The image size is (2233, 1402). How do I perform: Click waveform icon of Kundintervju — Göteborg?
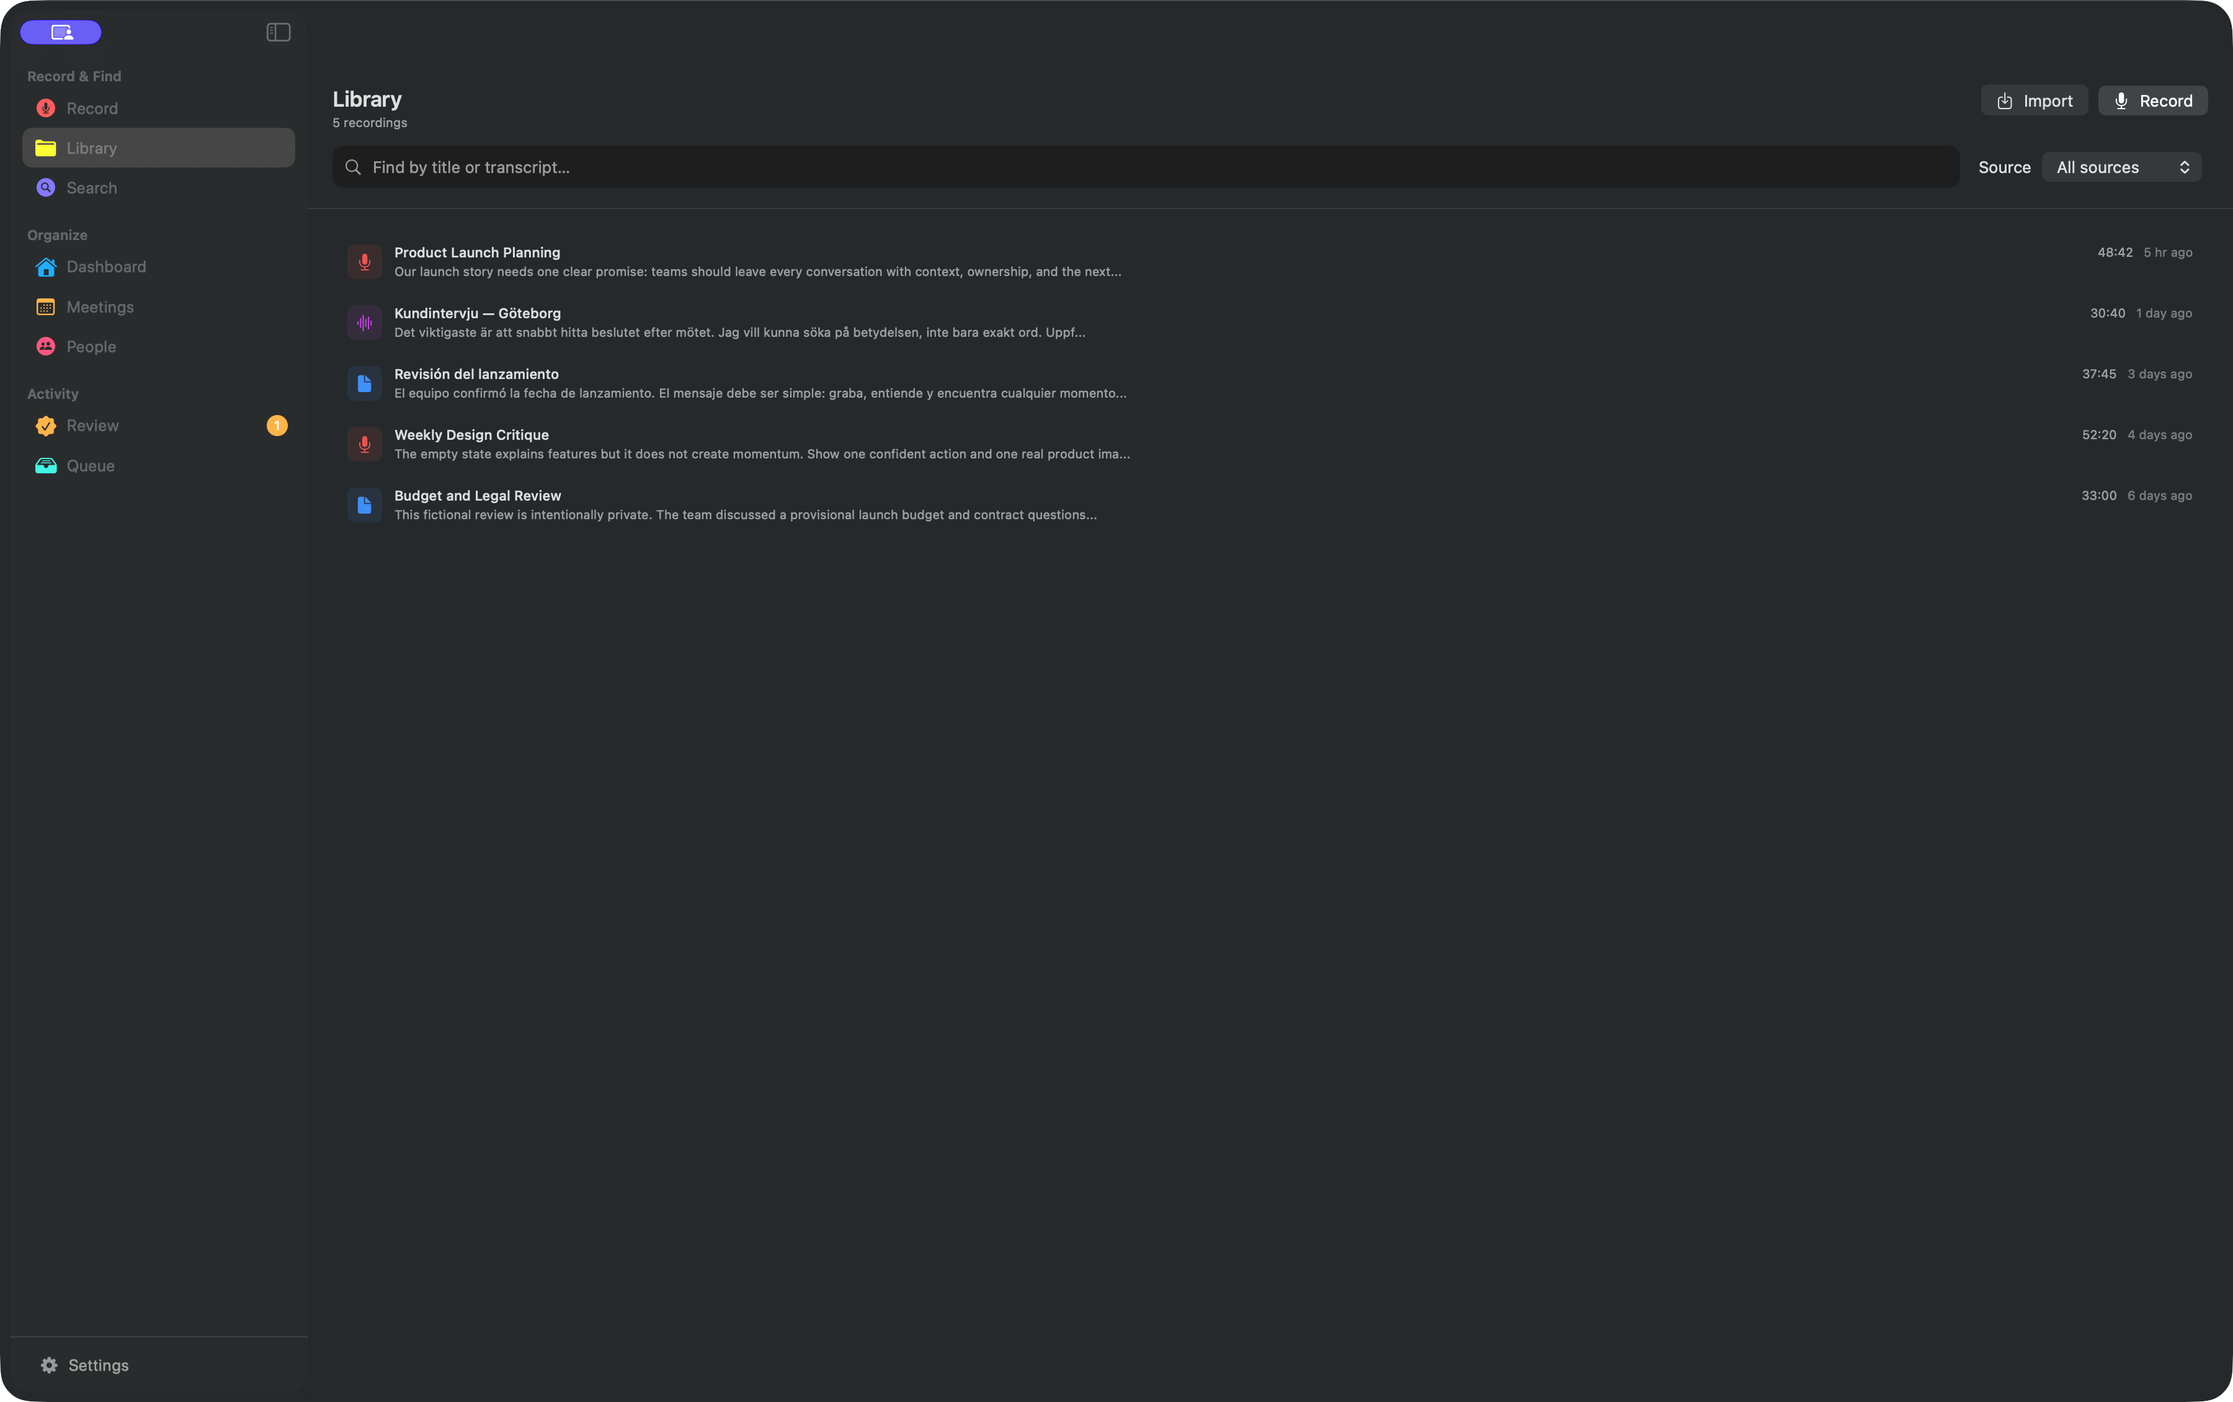click(x=364, y=323)
